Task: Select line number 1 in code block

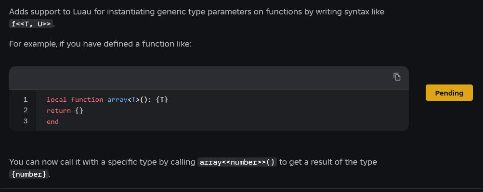Action: tap(26, 99)
